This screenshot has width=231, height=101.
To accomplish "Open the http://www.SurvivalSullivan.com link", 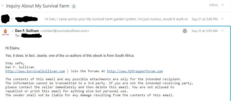I will click(35, 71).
